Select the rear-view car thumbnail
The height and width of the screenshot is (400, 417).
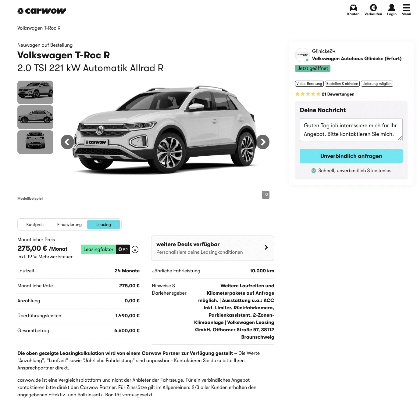pyautogui.click(x=35, y=142)
